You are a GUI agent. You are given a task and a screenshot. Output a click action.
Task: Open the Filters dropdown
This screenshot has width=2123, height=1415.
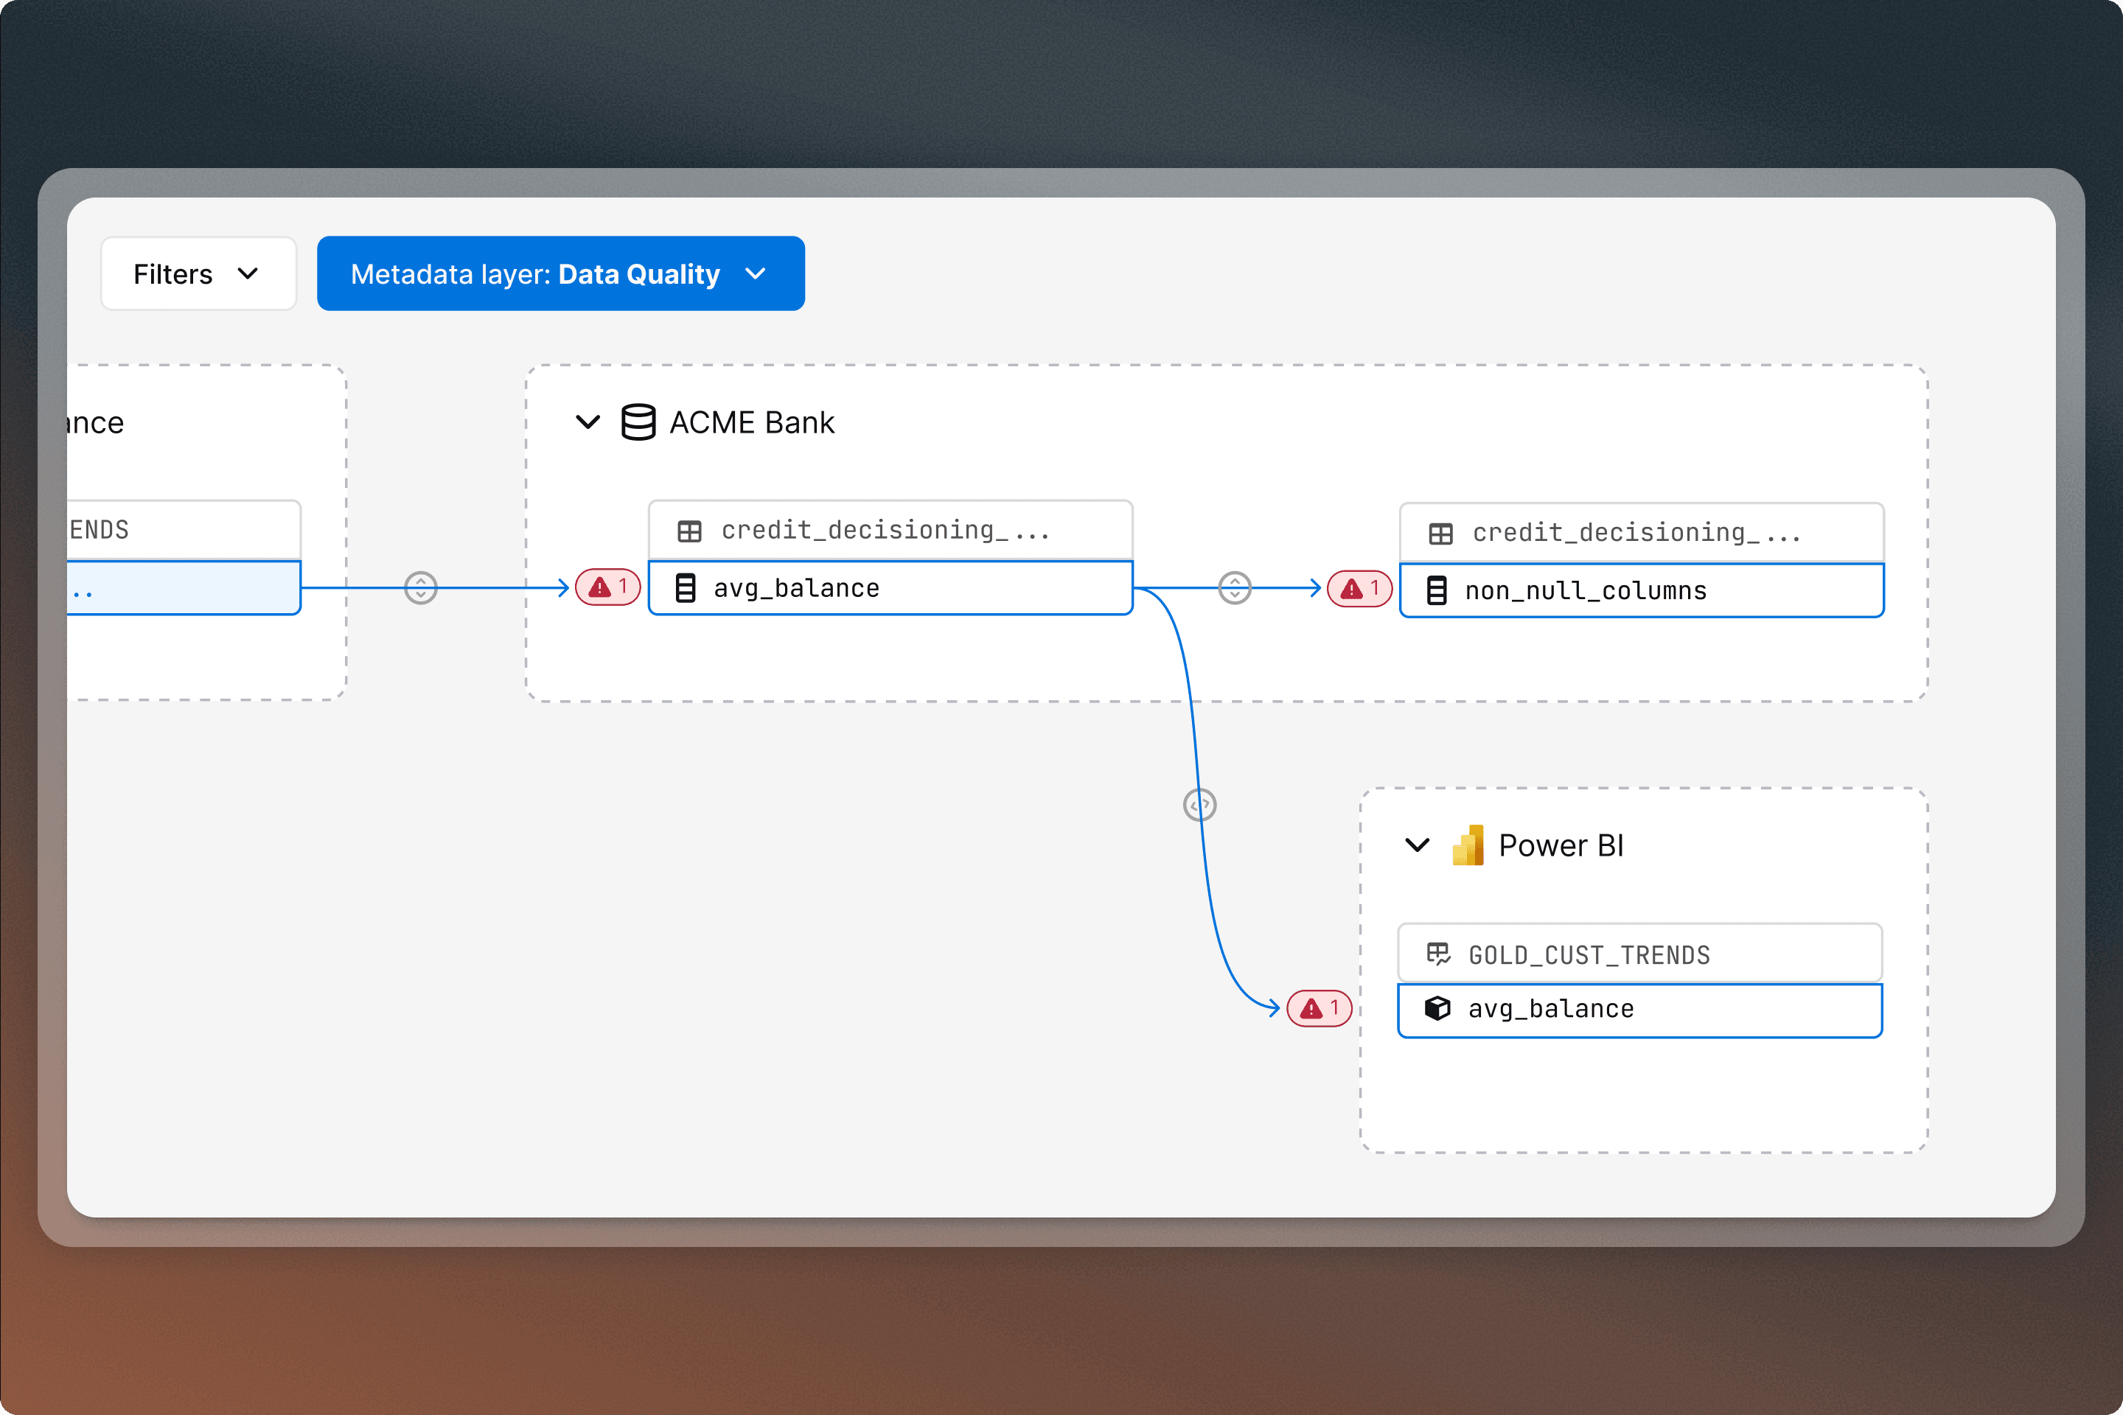click(198, 273)
